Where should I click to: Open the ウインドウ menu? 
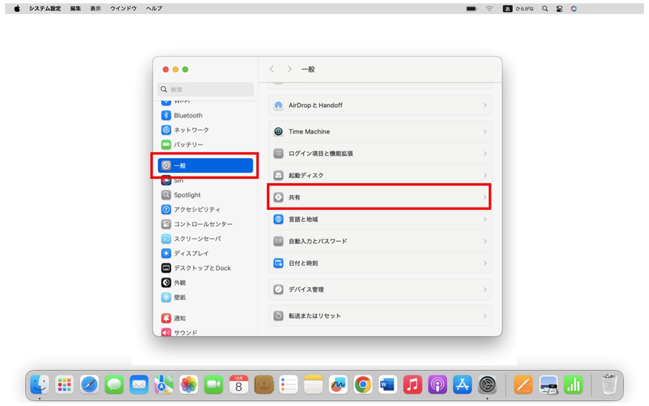[125, 8]
